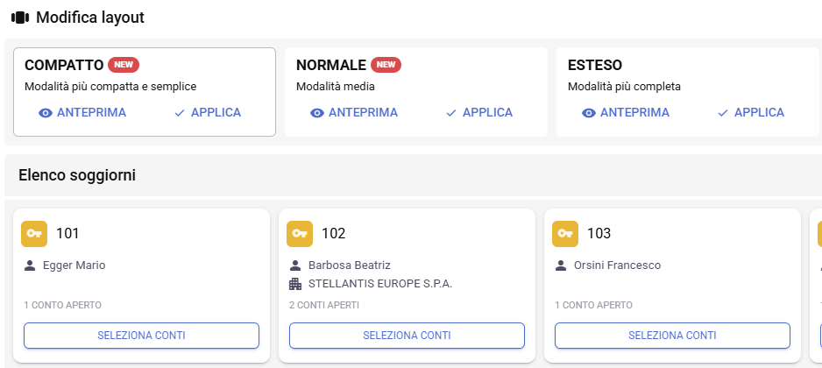822x368 pixels.
Task: Select the COMPATTO layout card title
Action: (64, 66)
